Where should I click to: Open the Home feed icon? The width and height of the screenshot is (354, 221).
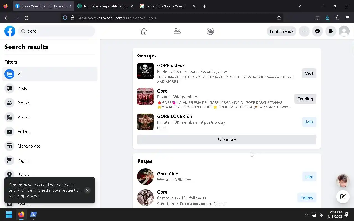click(144, 31)
